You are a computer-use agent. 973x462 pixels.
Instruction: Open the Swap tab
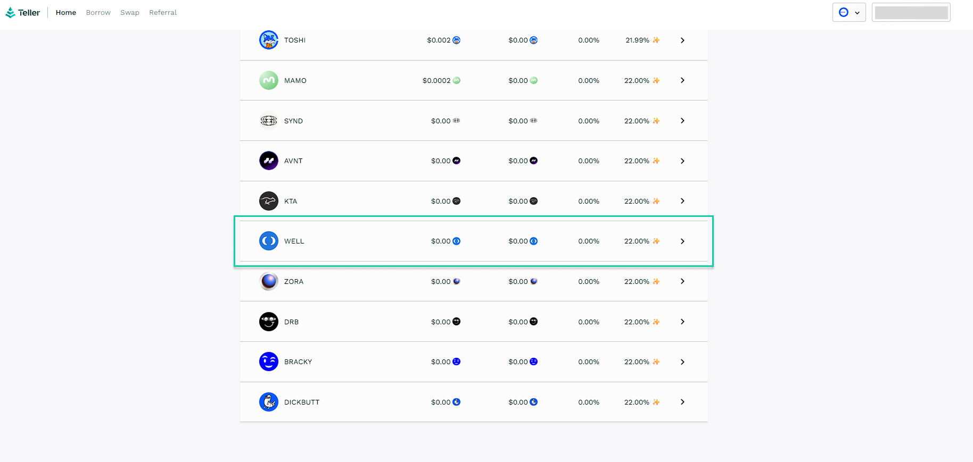point(129,13)
